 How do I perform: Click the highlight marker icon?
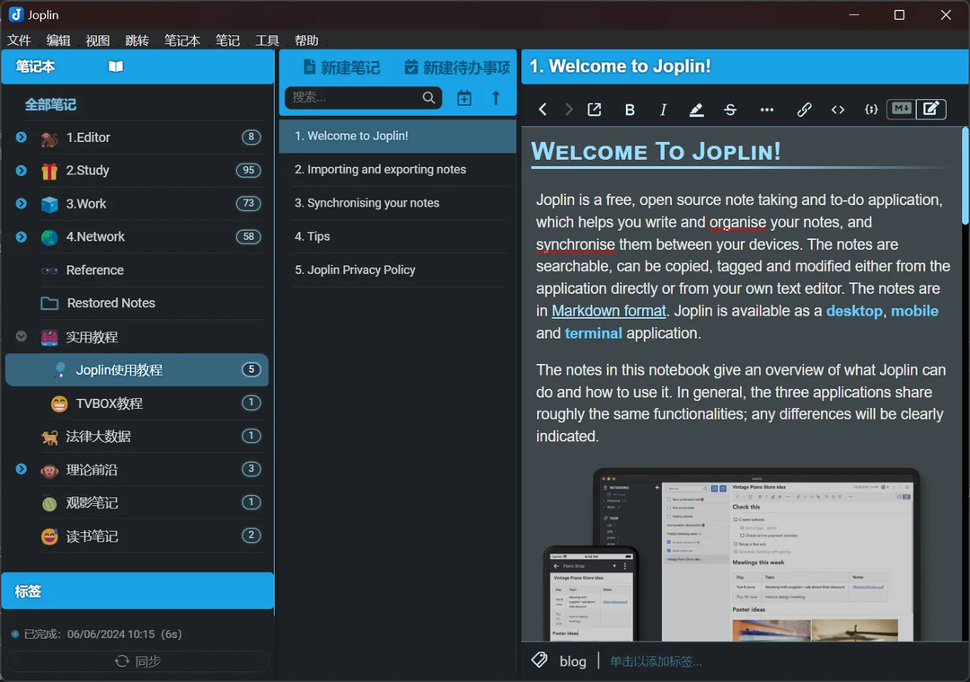pyautogui.click(x=696, y=110)
